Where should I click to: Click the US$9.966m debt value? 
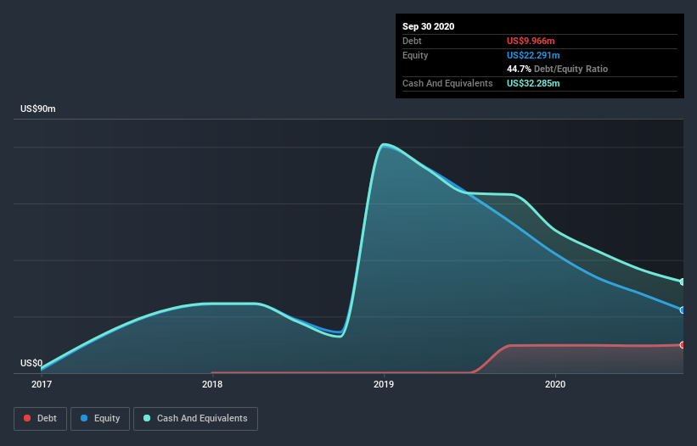pyautogui.click(x=531, y=41)
